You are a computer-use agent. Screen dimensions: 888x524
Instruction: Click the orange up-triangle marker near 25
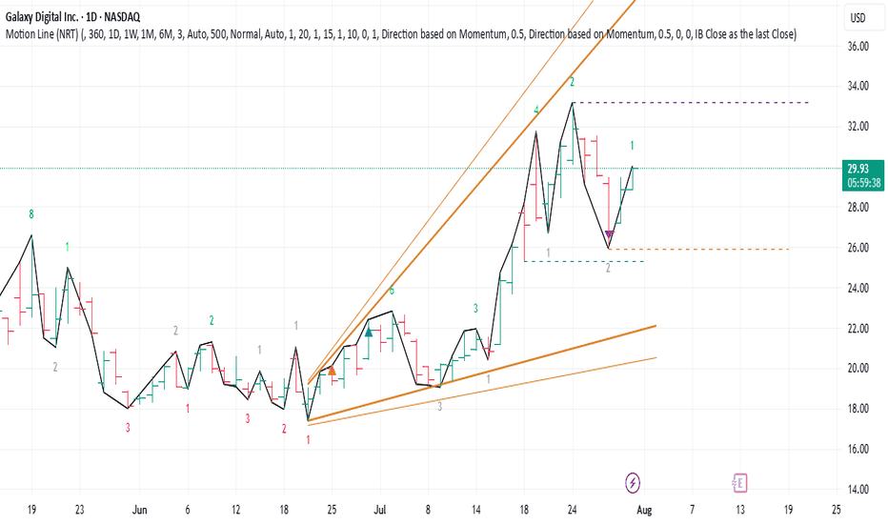332,371
